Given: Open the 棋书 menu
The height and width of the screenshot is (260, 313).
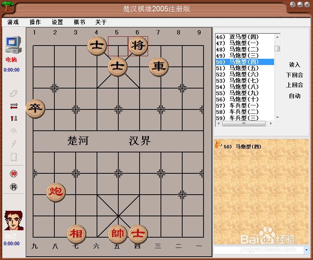Looking at the screenshot, I should pyautogui.click(x=79, y=22).
